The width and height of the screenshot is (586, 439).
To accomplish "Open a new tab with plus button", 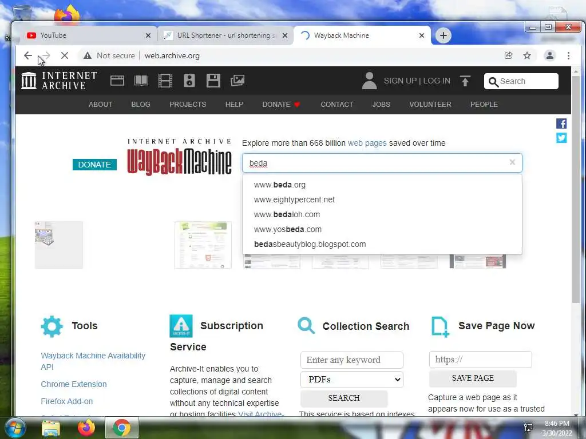I will coord(444,35).
